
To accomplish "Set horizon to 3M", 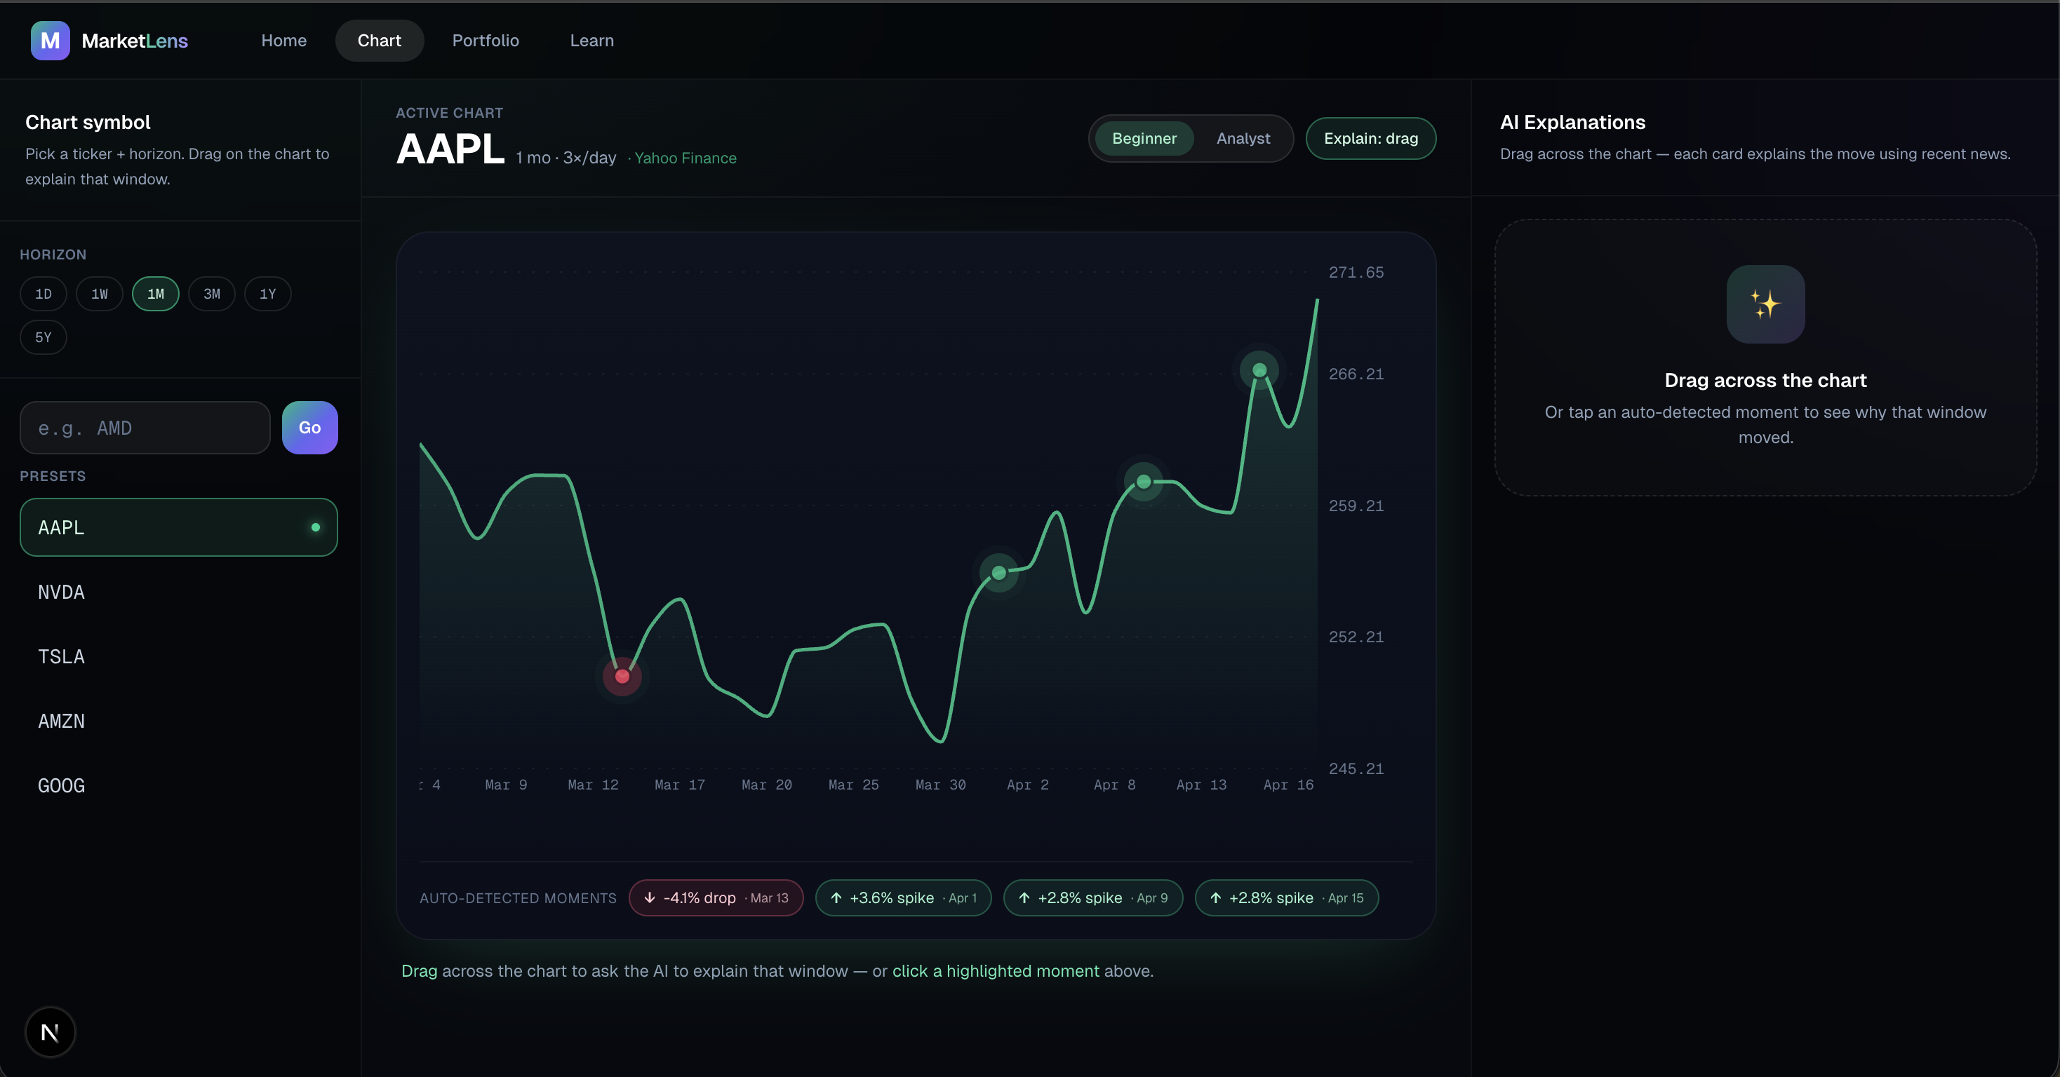I will coord(211,294).
